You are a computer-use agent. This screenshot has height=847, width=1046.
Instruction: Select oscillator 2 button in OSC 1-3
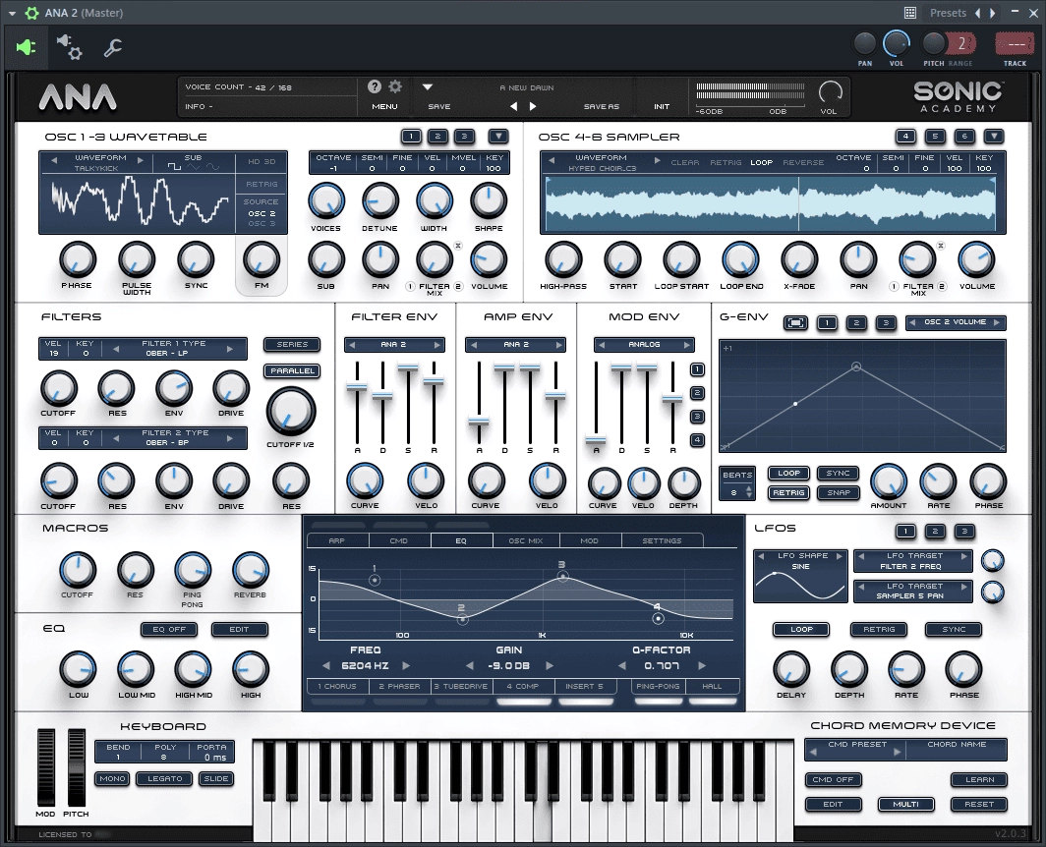[x=437, y=136]
